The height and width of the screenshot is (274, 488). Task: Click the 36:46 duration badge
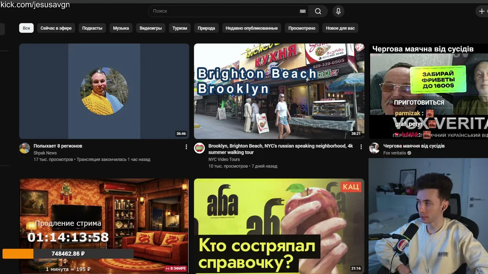coord(181,134)
